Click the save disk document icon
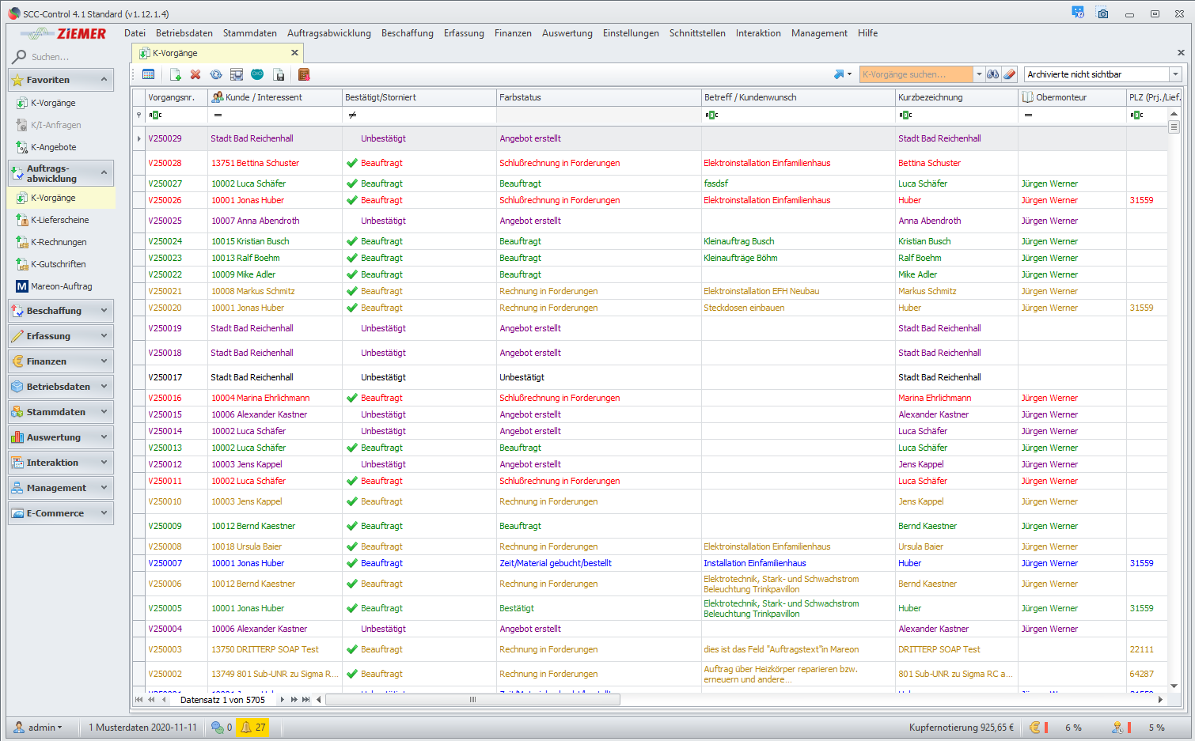 (x=279, y=74)
